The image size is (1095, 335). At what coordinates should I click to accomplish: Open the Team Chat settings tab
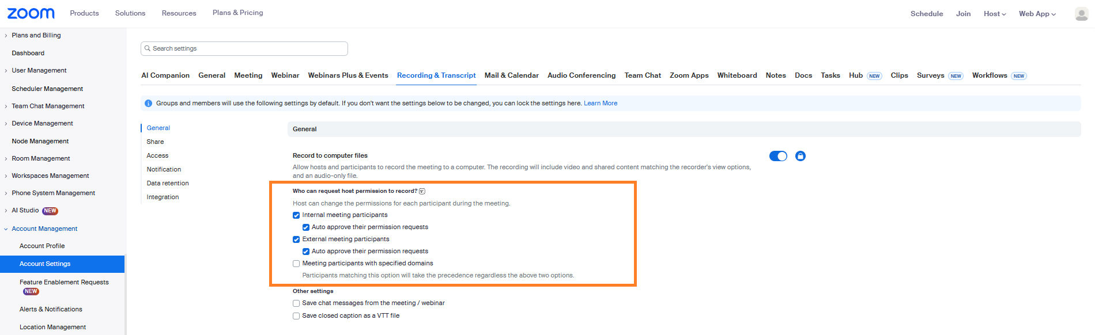pos(643,75)
